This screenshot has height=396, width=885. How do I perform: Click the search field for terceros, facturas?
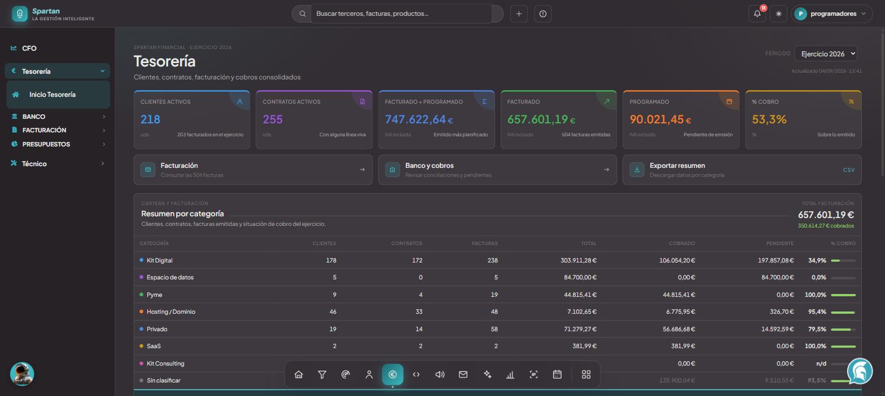[401, 14]
